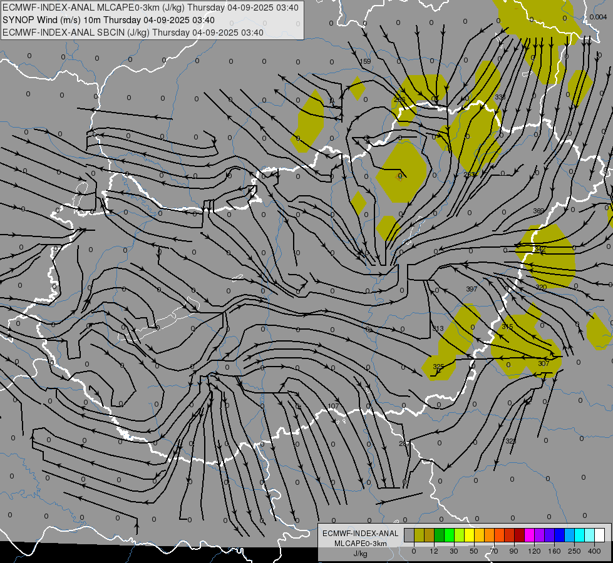This screenshot has width=613, height=563.
Task: Pick the magenta legend swatch
Action: point(529,535)
